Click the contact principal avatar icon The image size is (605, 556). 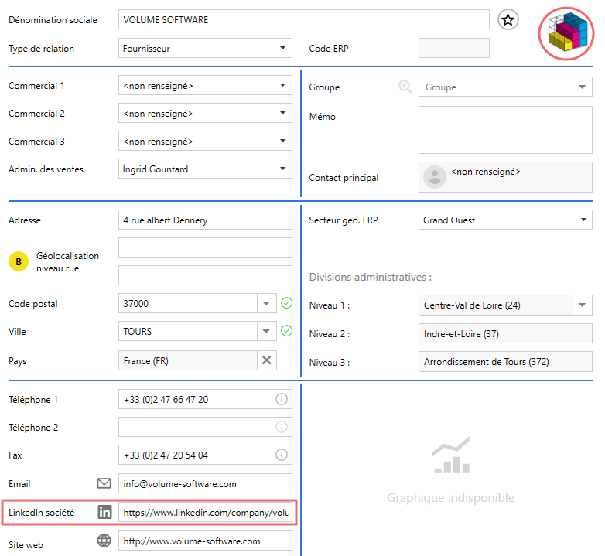click(x=435, y=176)
